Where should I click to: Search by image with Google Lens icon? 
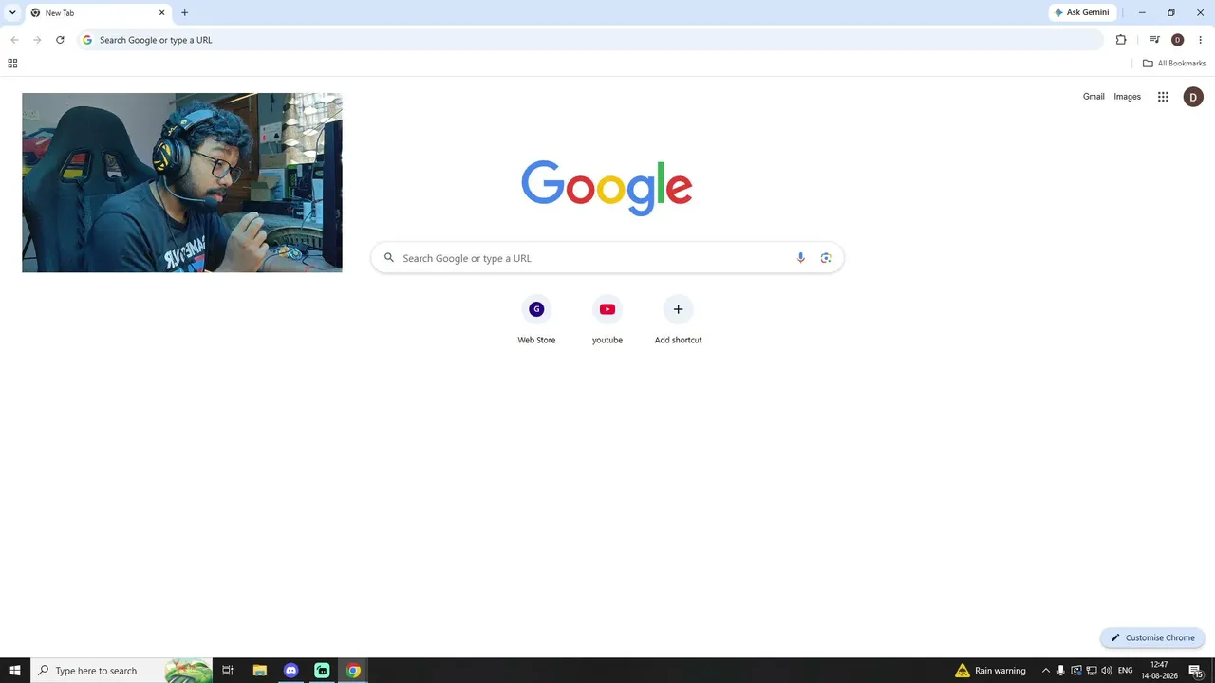tap(826, 258)
